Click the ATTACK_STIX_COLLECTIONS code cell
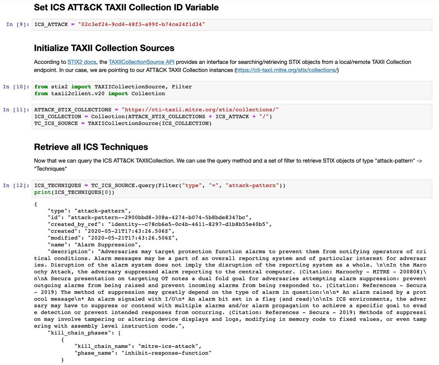439x365 pixels. coord(146,116)
